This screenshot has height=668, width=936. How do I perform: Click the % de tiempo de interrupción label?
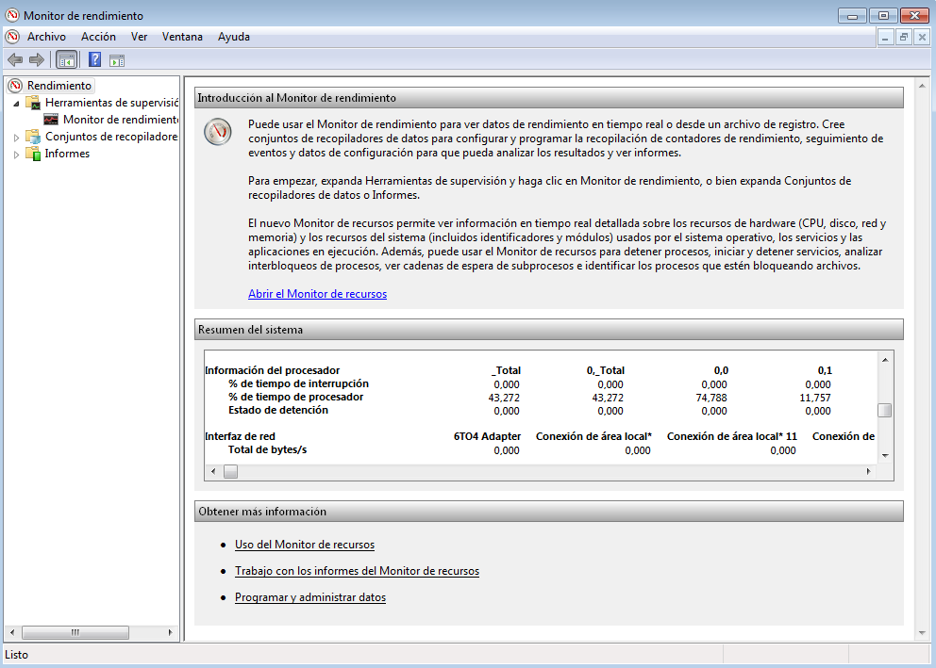pos(298,383)
